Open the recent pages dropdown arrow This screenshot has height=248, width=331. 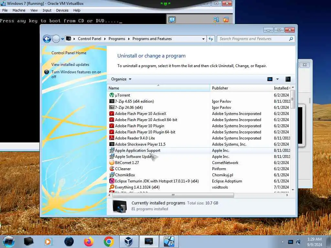pos(62,39)
